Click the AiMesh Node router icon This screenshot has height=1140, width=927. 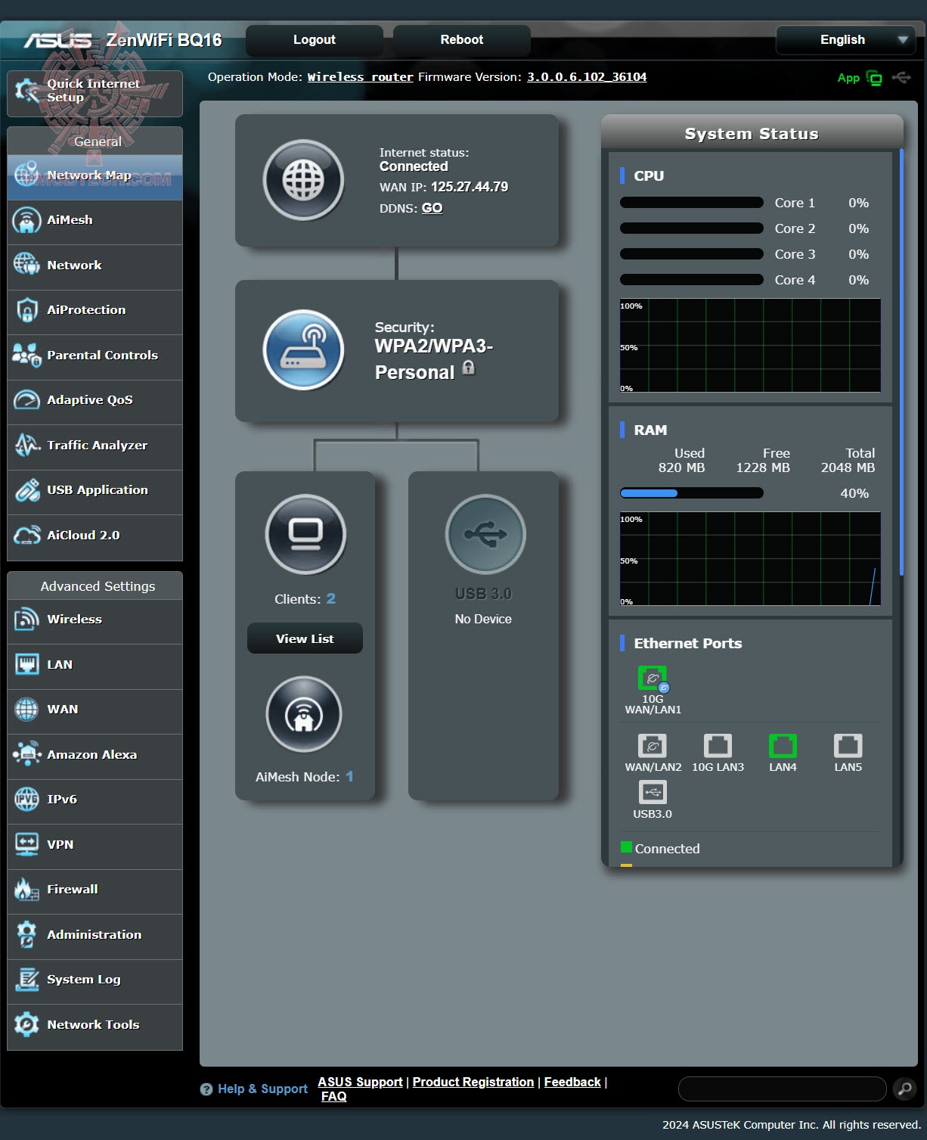coord(304,714)
